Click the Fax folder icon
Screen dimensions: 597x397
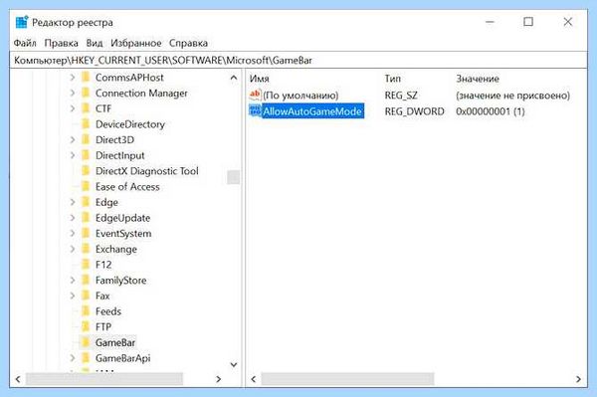tap(86, 296)
